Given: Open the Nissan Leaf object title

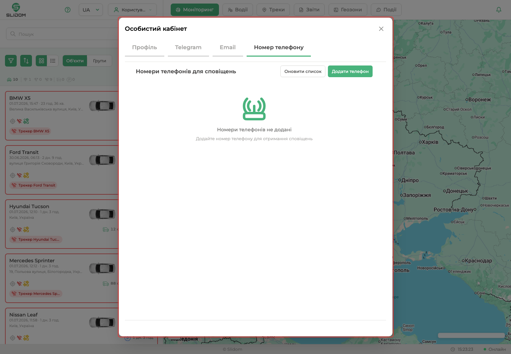Looking at the screenshot, I should 23,315.
